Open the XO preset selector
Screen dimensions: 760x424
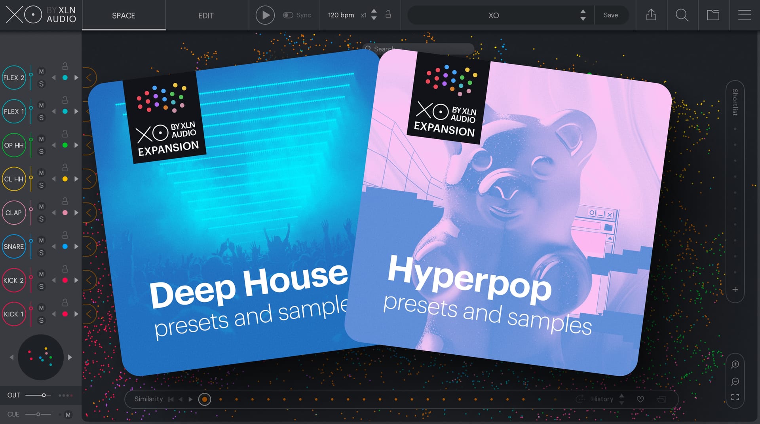pos(493,15)
